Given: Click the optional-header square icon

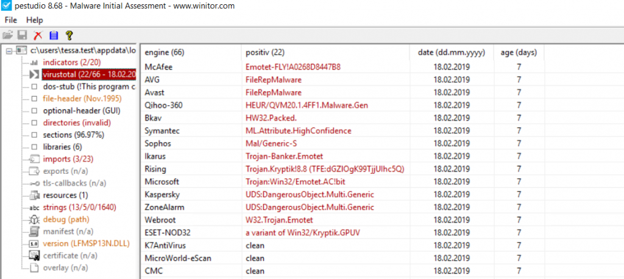Looking at the screenshot, I should pyautogui.click(x=34, y=111).
